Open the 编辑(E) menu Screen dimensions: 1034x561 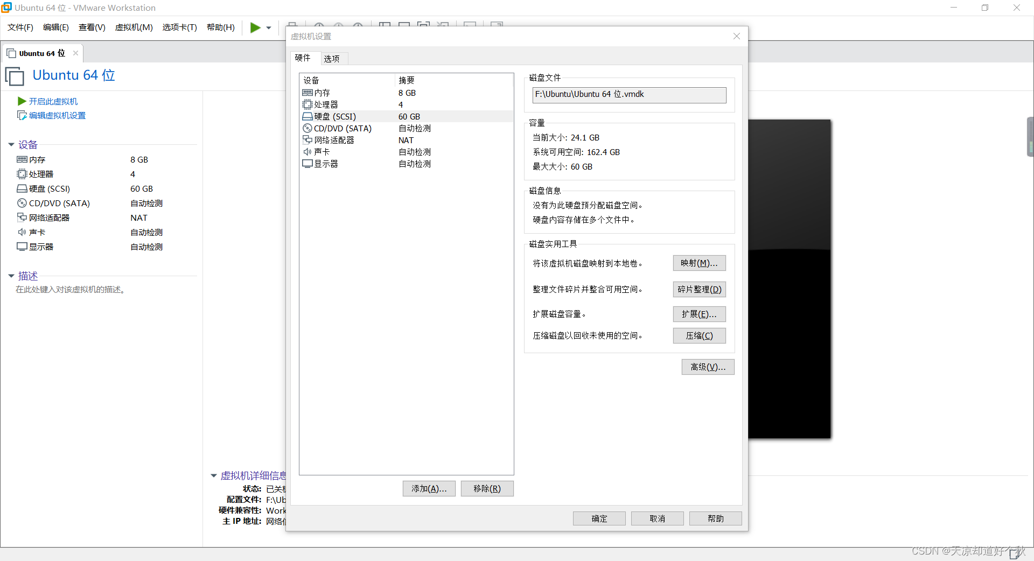pyautogui.click(x=56, y=27)
